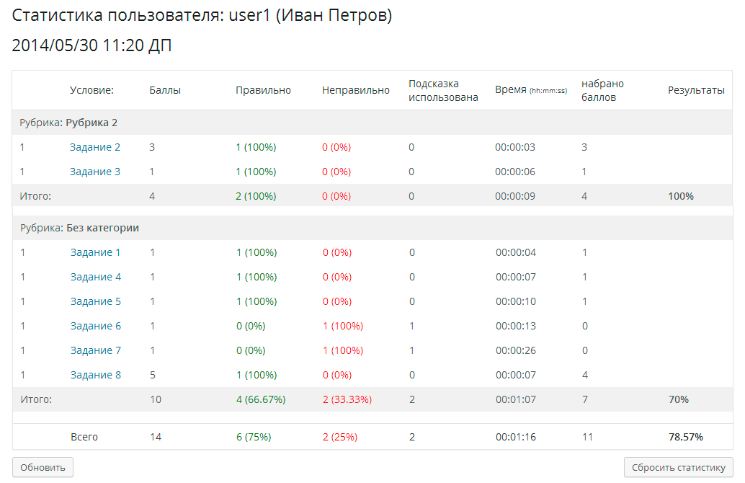The width and height of the screenshot is (745, 483).
Task: Open the Задание 8 link
Action: point(96,375)
